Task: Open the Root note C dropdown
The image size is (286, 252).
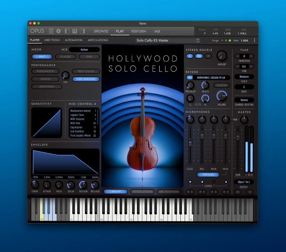Action: (244, 87)
